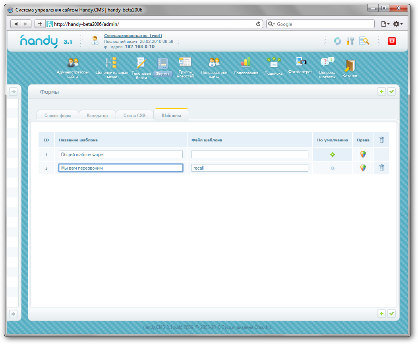This screenshot has height=344, width=418.
Task: Open the Администраторы сайта module
Action: click(x=73, y=64)
